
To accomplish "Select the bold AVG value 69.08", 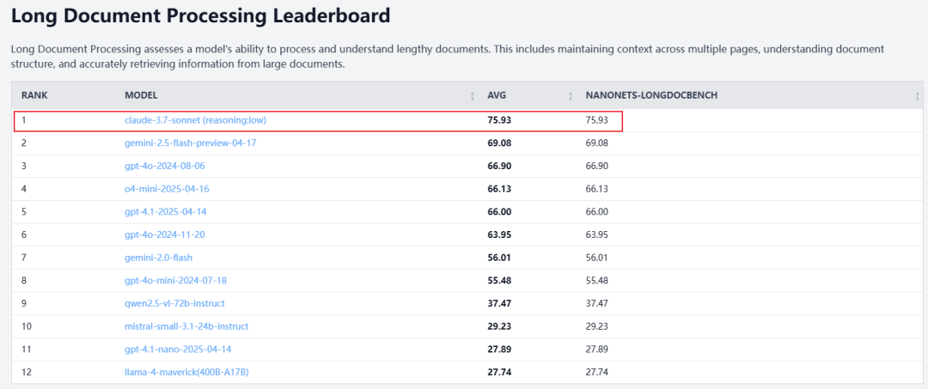I will coord(499,143).
